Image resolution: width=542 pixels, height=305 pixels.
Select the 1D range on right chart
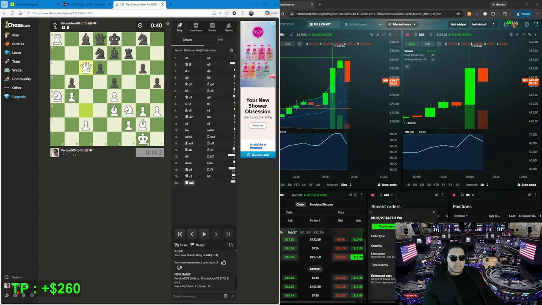(x=408, y=185)
